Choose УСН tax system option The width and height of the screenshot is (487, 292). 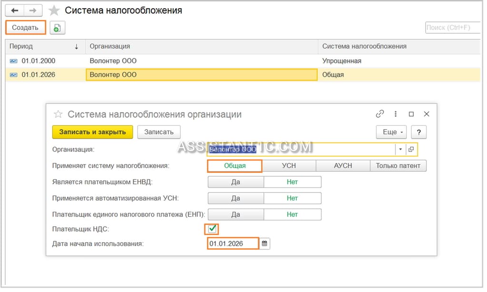(x=289, y=166)
